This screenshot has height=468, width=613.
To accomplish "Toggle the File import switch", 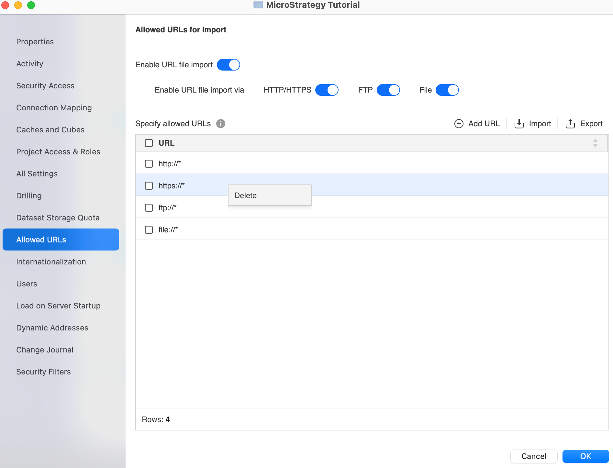I will point(447,90).
